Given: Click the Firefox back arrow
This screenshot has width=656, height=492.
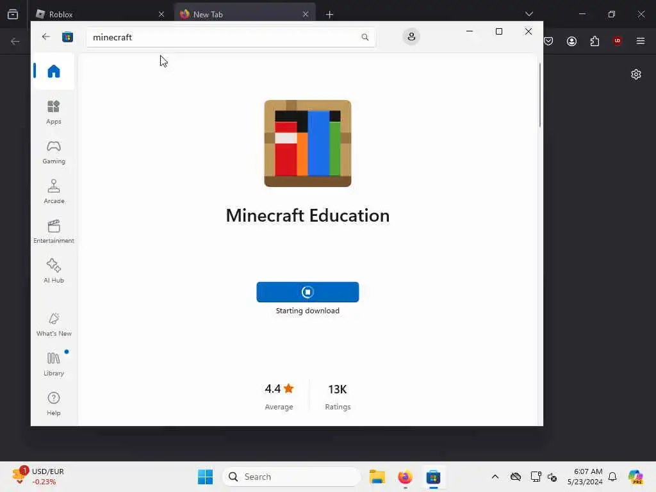Looking at the screenshot, I should coord(15,41).
